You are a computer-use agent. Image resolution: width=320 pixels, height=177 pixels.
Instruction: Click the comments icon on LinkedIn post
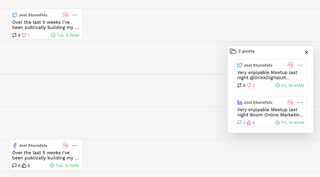239,123
